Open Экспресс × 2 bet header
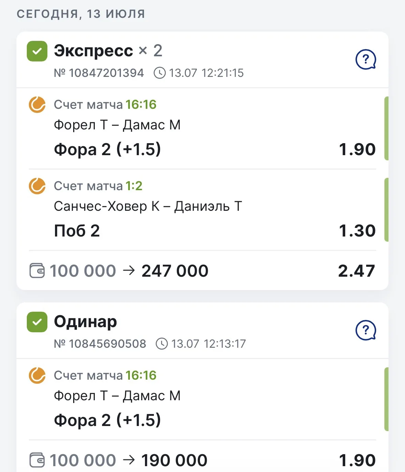The width and height of the screenshot is (405, 472). point(202,60)
